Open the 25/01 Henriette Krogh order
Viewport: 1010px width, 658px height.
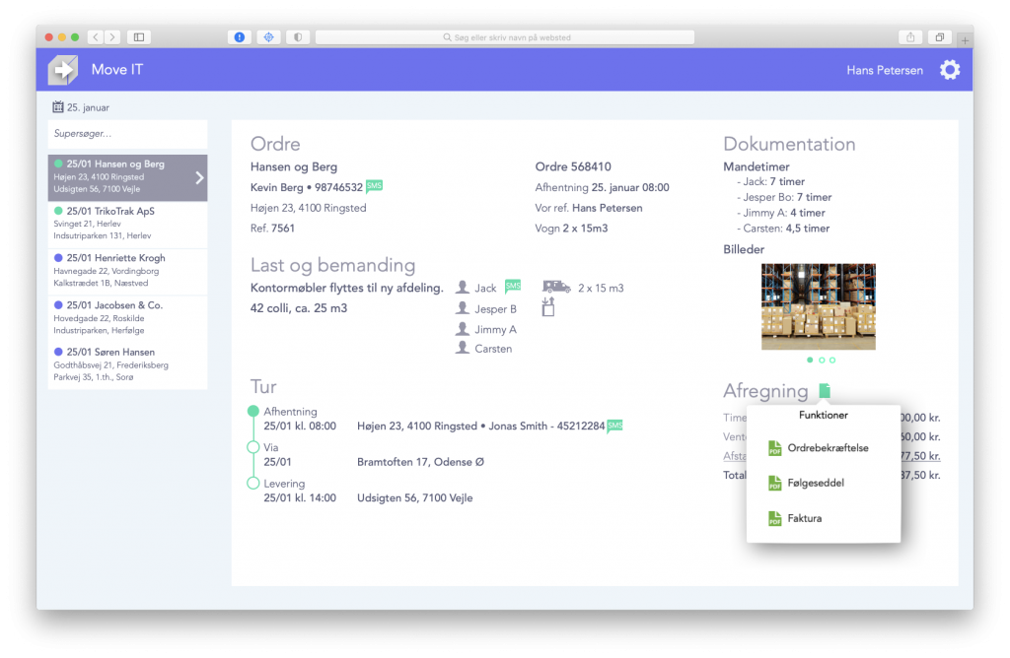(127, 271)
